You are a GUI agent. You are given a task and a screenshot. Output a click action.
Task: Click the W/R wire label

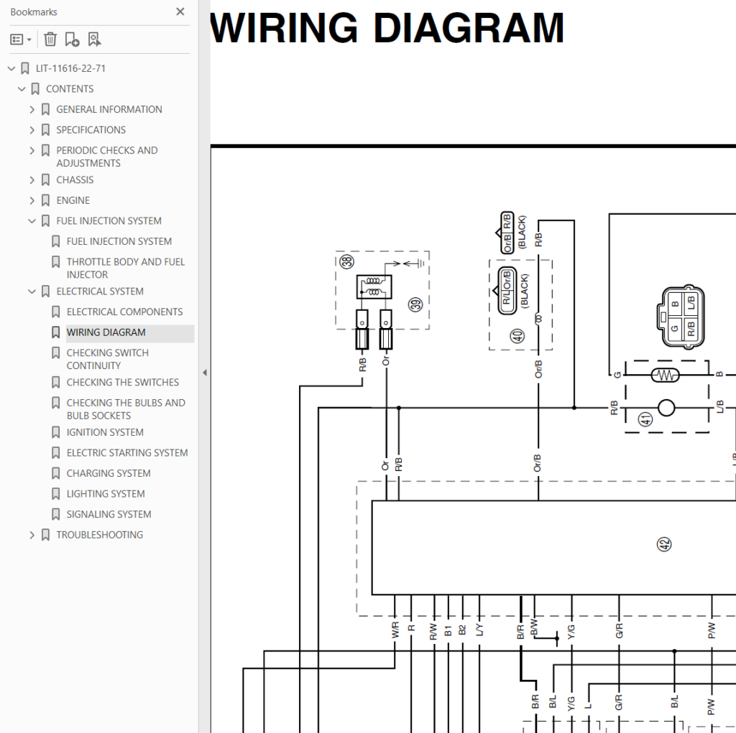click(395, 630)
